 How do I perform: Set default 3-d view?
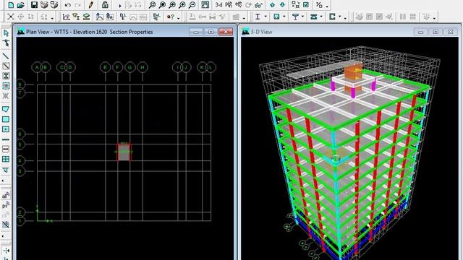[218, 5]
